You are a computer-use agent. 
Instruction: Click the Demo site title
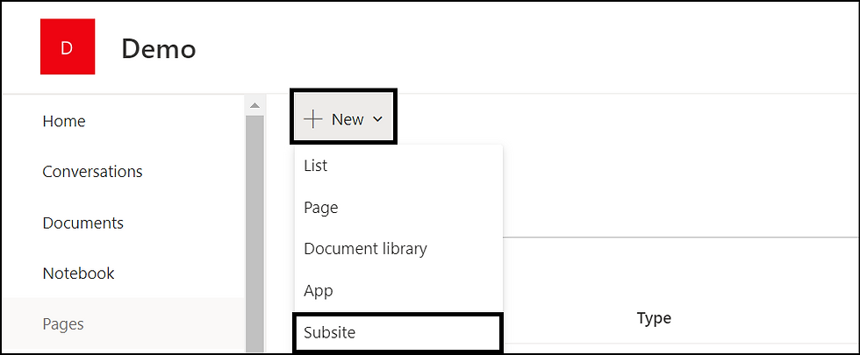(x=159, y=49)
